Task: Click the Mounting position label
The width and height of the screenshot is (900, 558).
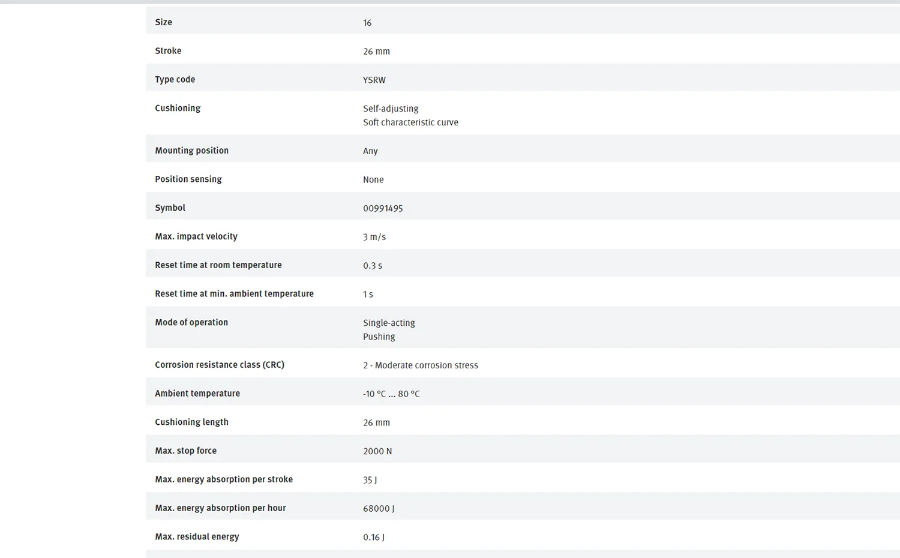Action: 191,151
